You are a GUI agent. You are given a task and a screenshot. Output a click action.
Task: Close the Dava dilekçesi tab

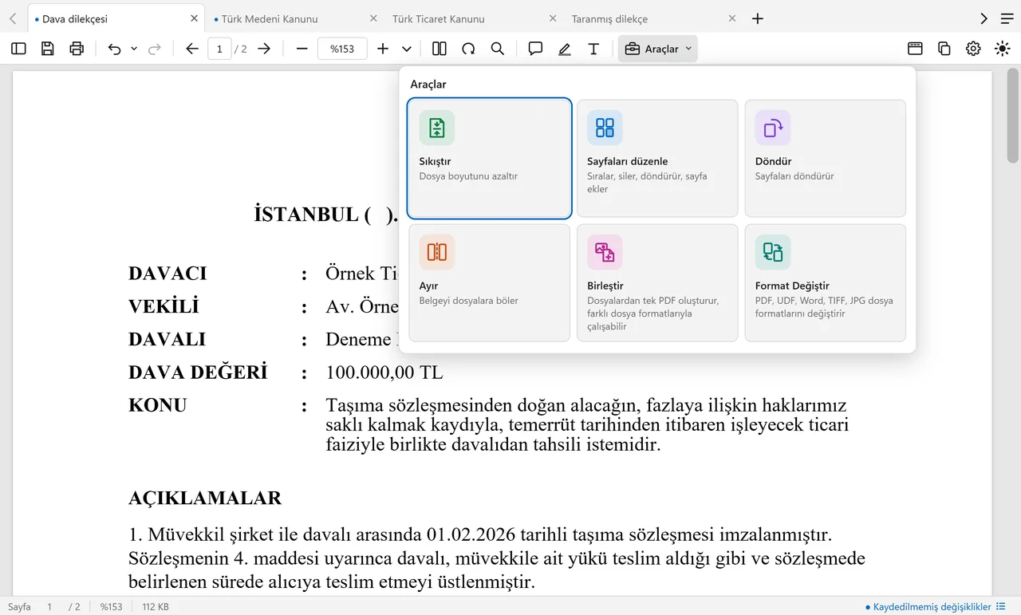pyautogui.click(x=194, y=18)
